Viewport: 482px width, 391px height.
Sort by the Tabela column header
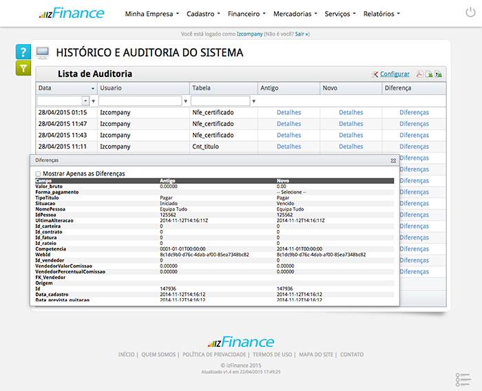(223, 88)
